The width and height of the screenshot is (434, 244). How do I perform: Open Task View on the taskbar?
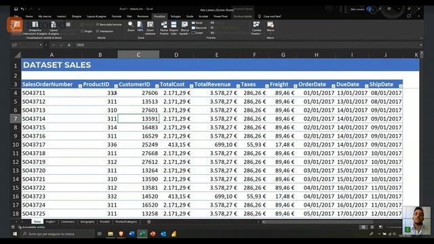[x=100, y=234]
